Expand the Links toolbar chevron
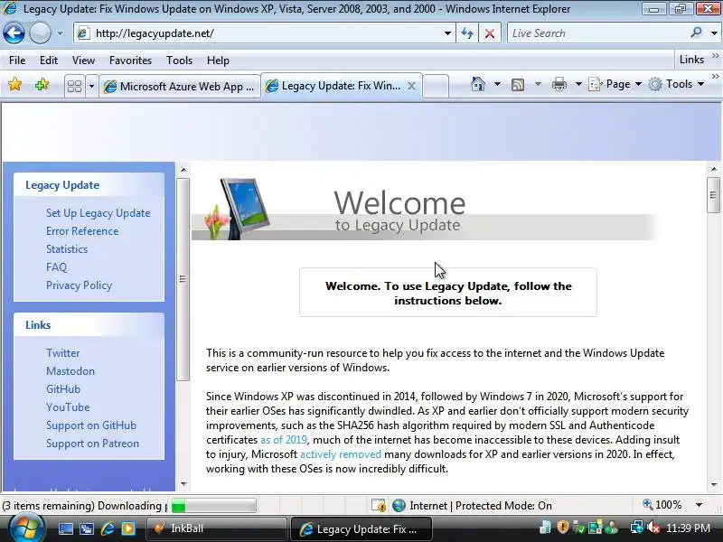Viewport: 723px width, 542px height. click(x=715, y=56)
